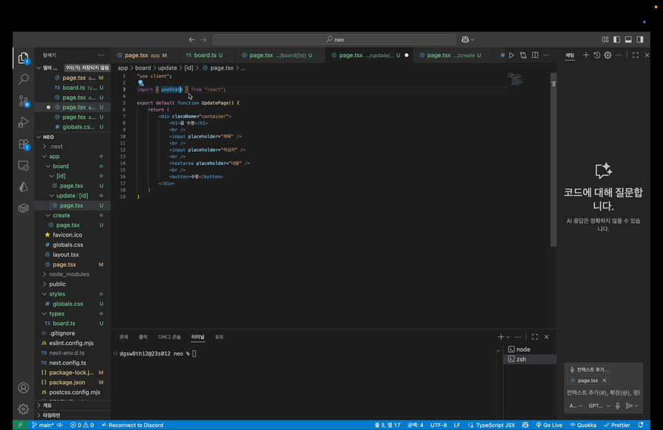The height and width of the screenshot is (430, 663).
Task: Open the customize layout control
Action: tap(605, 39)
